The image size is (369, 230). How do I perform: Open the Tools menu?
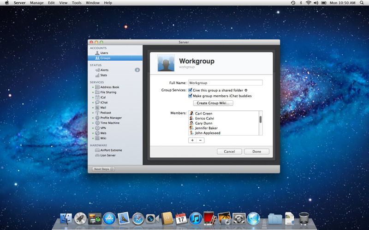click(x=77, y=3)
